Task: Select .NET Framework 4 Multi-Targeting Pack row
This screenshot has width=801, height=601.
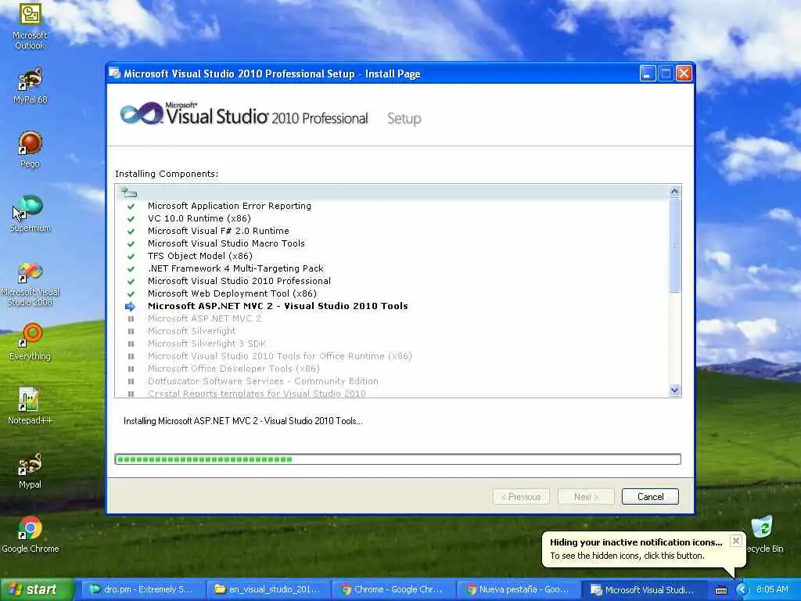Action: click(235, 269)
